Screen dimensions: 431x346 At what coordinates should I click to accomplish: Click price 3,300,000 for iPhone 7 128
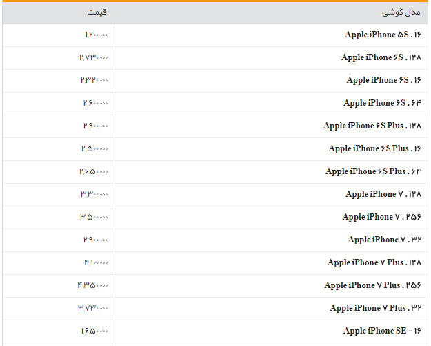click(x=94, y=194)
